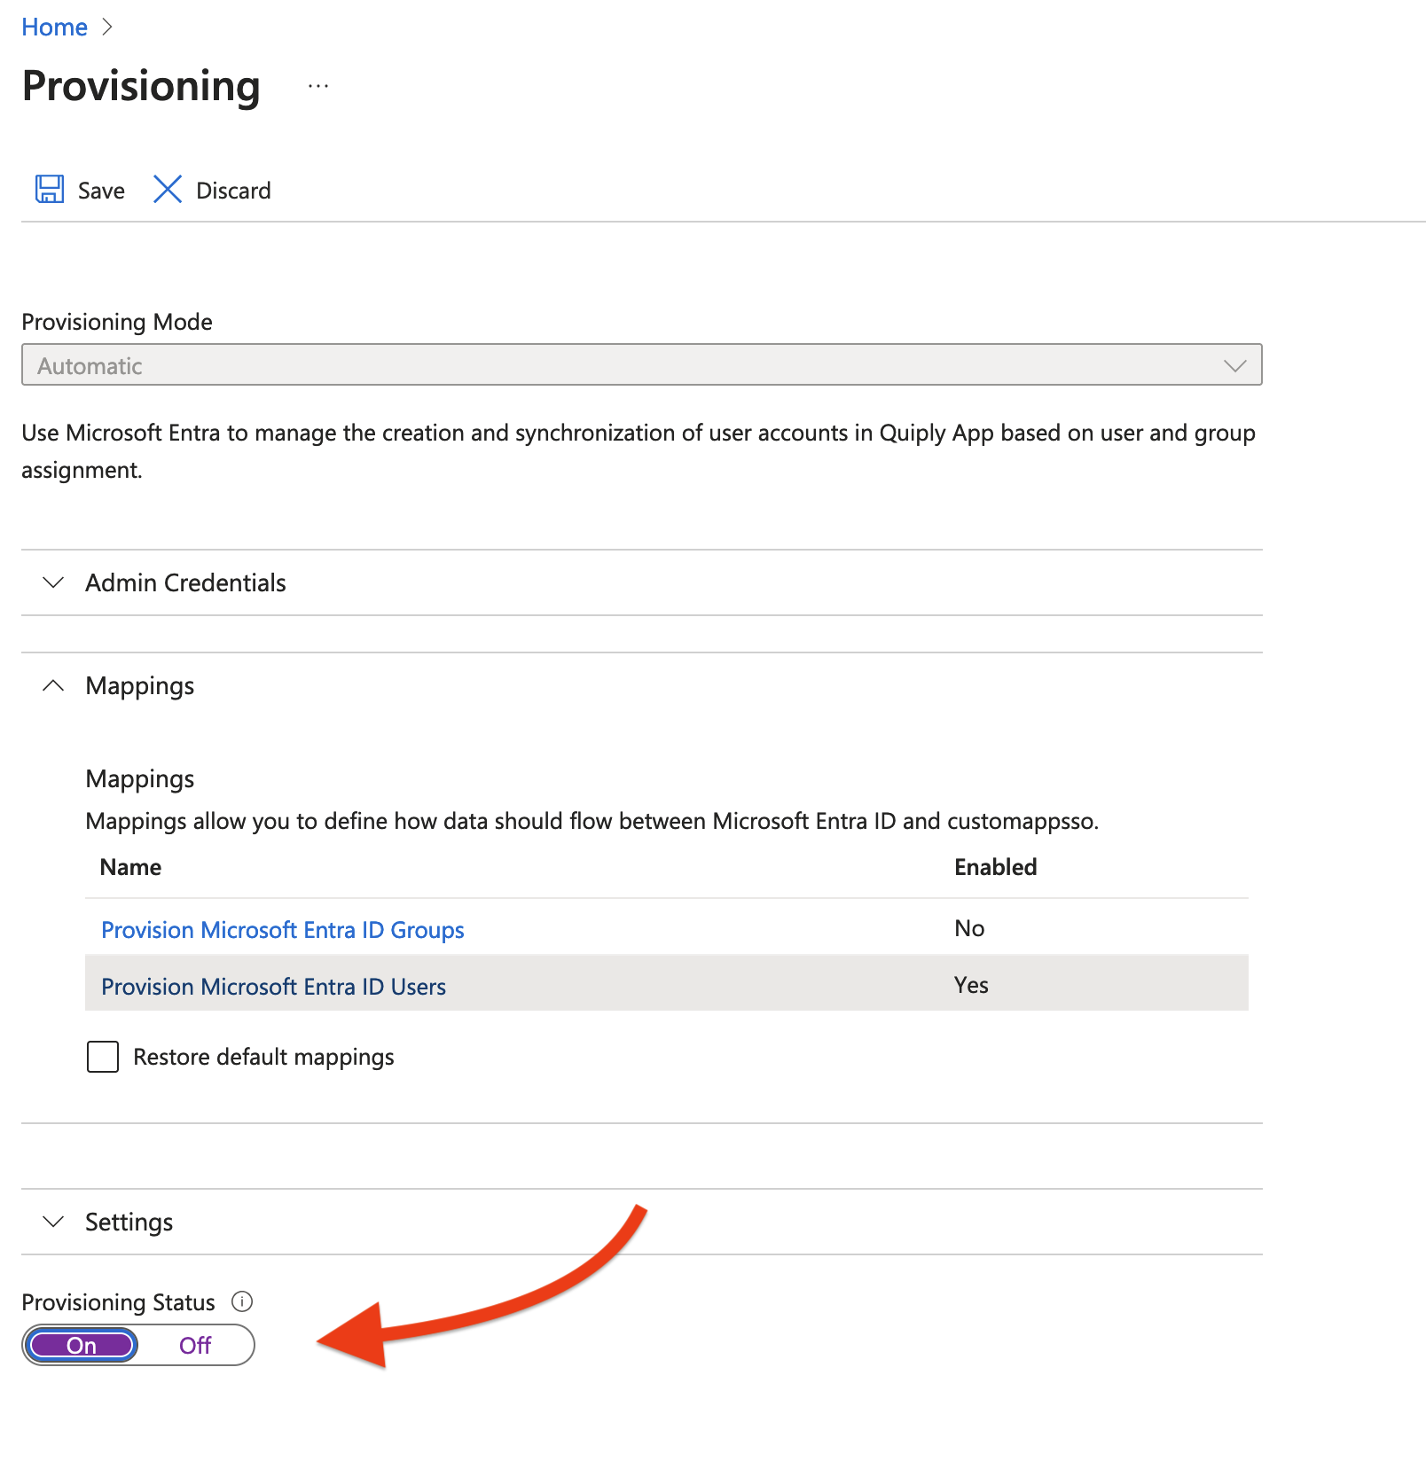Open the ellipsis more options menu

tap(318, 86)
